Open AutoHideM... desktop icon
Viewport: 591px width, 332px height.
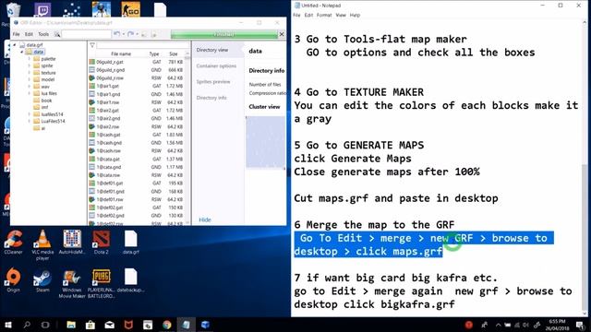(x=72, y=243)
